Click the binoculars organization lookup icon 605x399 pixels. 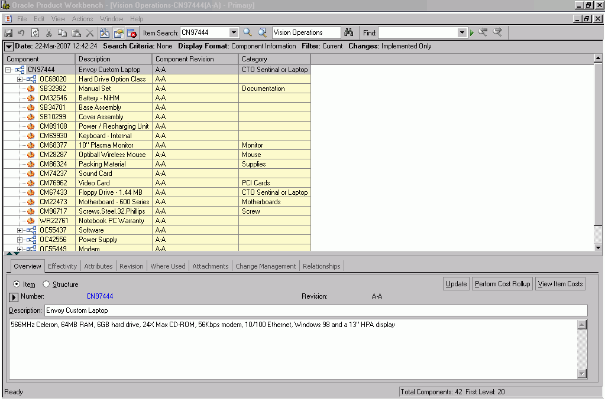coord(349,32)
